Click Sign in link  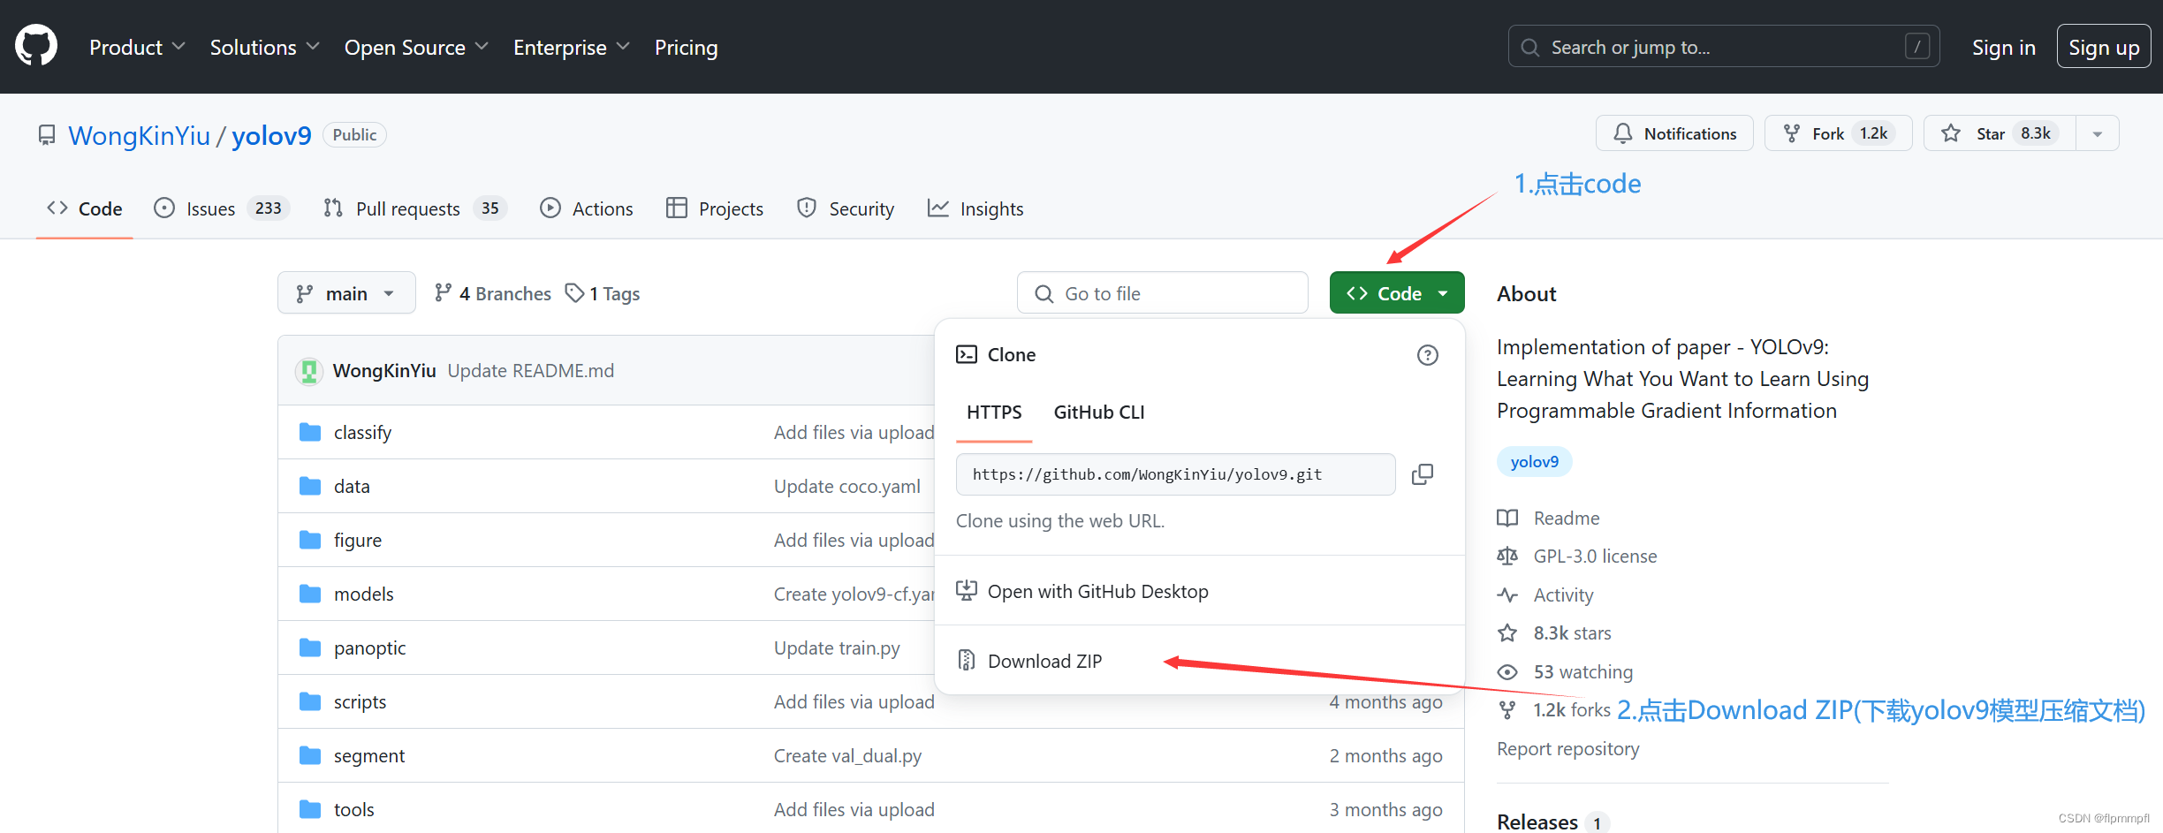[x=2003, y=47]
